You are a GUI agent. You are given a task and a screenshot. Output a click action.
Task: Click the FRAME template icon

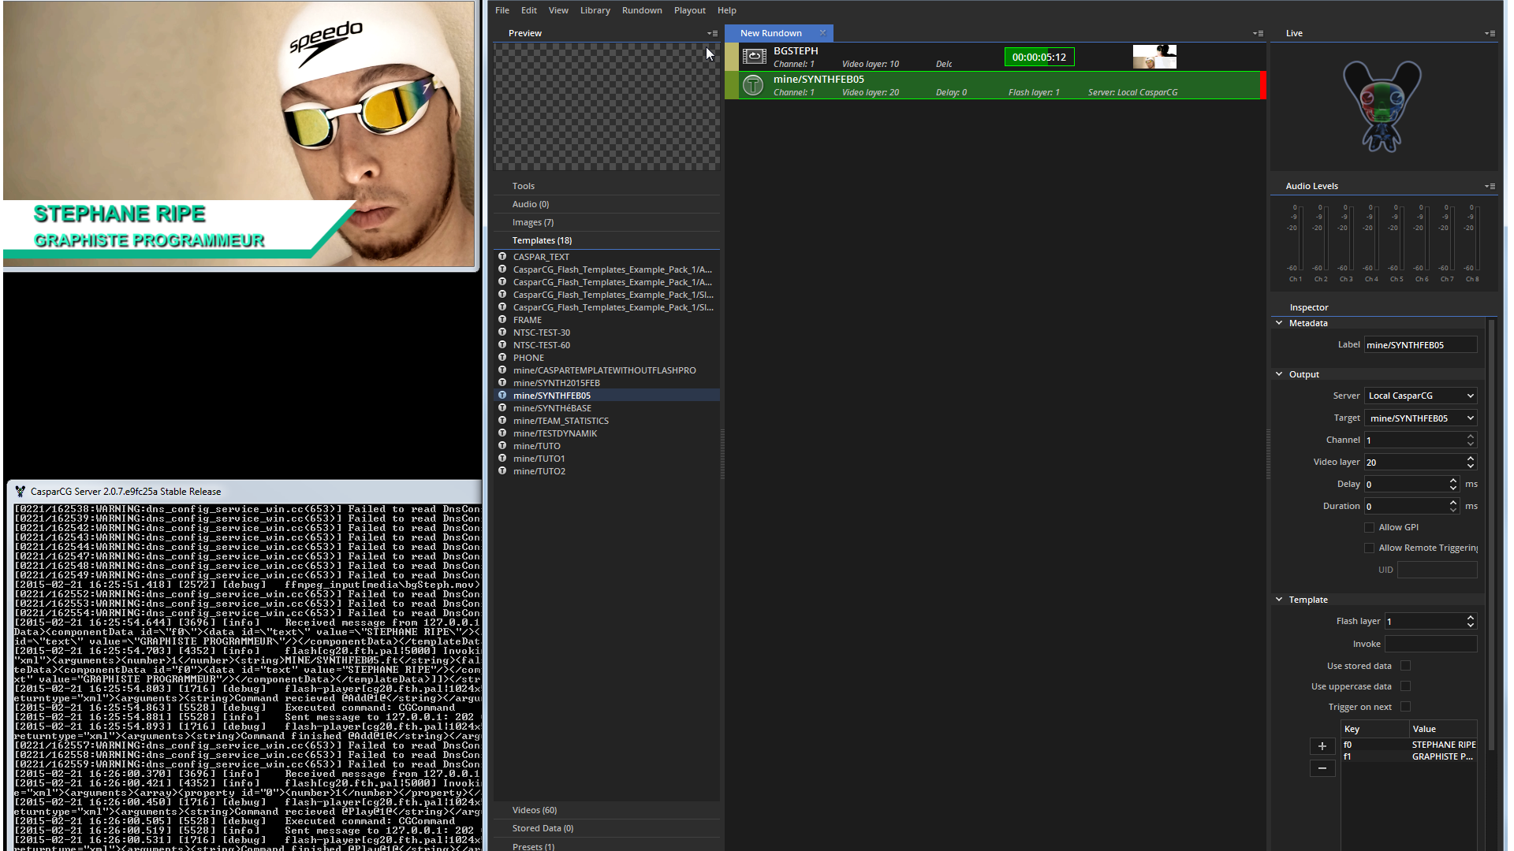pos(502,319)
